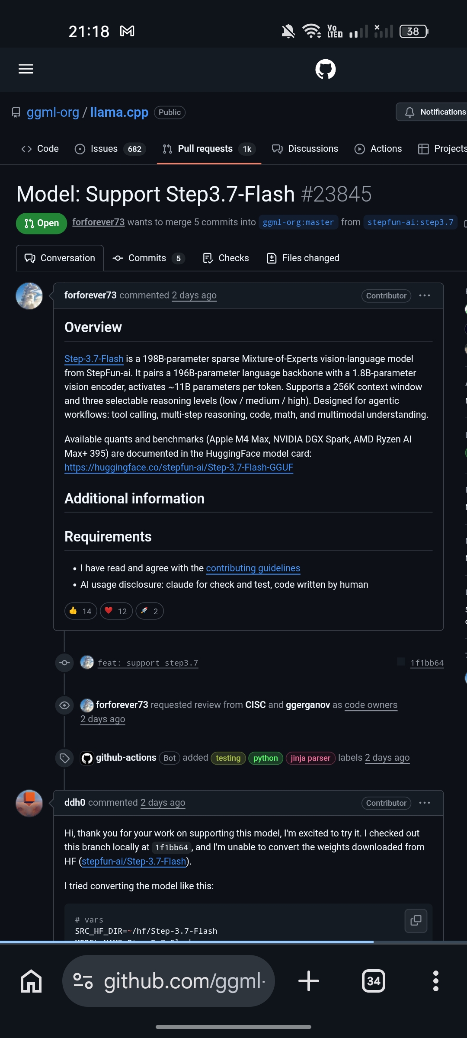Open forforever73 profile in merge description
The width and height of the screenshot is (467, 1038).
click(x=98, y=222)
